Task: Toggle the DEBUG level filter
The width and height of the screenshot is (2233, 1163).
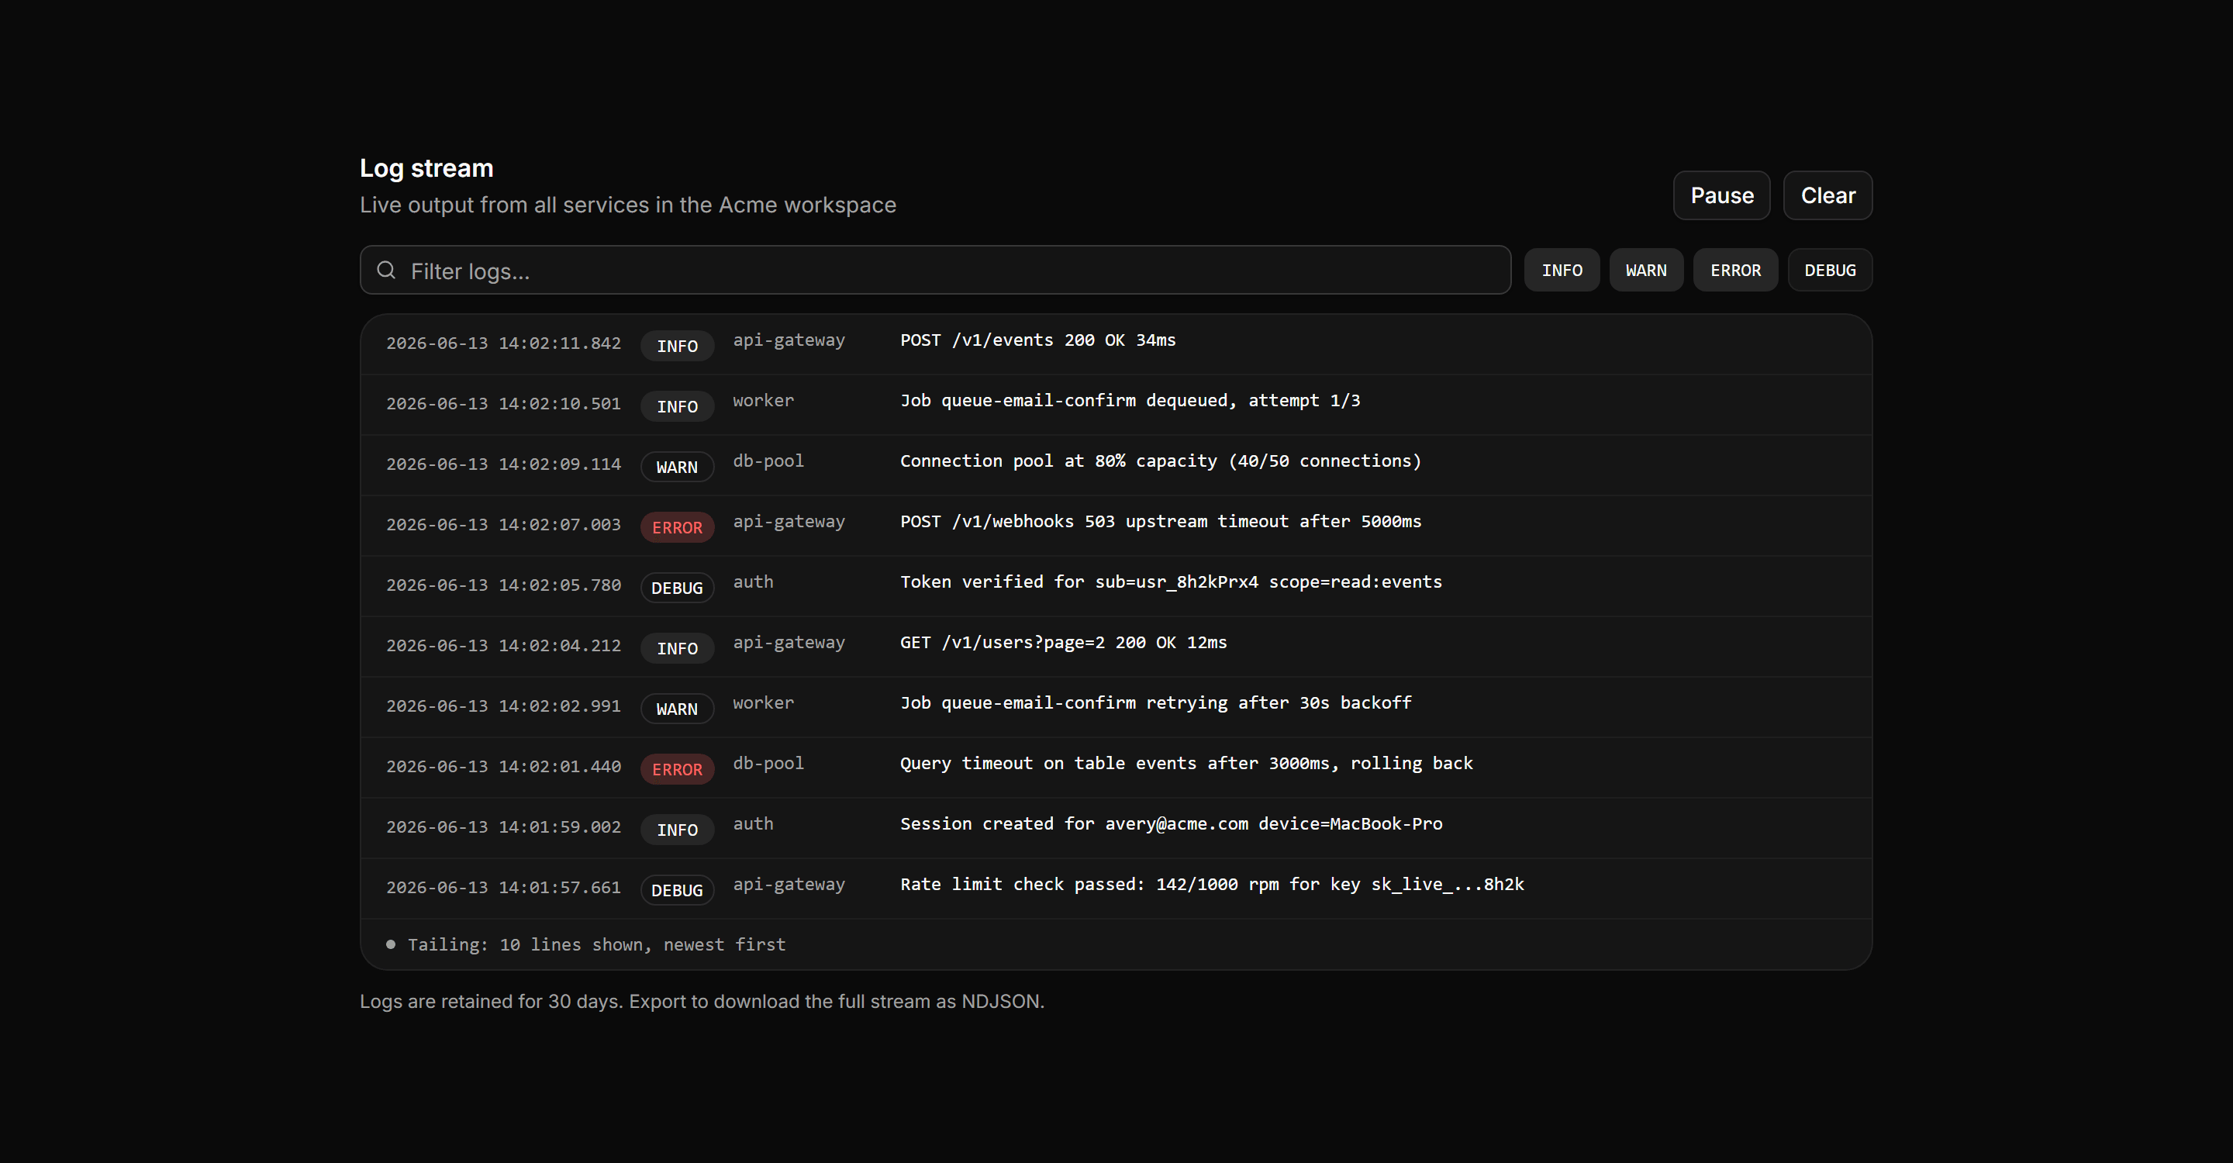Action: (1829, 271)
